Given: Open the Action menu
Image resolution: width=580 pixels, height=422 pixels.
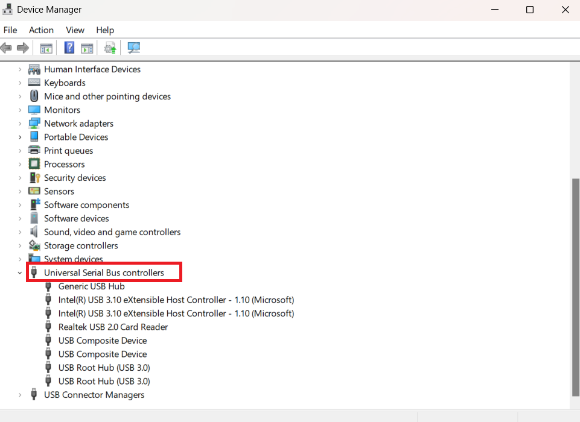Looking at the screenshot, I should (41, 30).
